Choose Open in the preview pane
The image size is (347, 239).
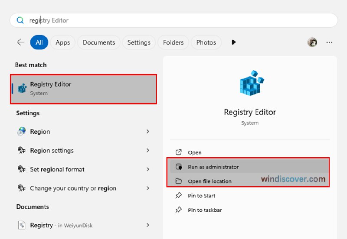click(250, 152)
